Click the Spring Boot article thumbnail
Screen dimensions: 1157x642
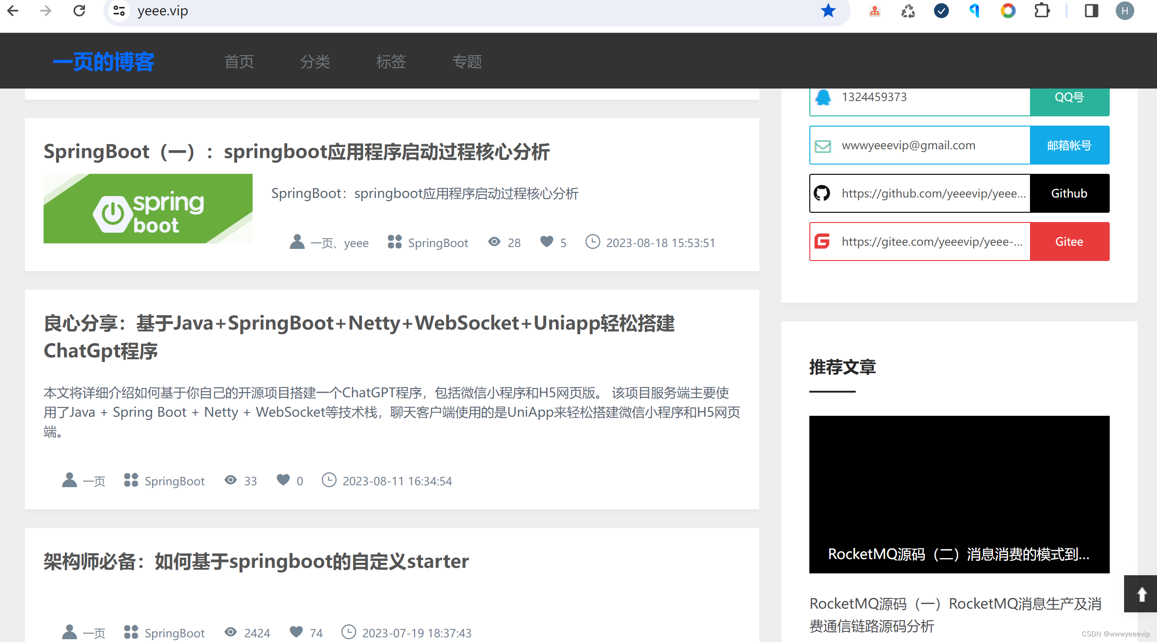pyautogui.click(x=148, y=209)
